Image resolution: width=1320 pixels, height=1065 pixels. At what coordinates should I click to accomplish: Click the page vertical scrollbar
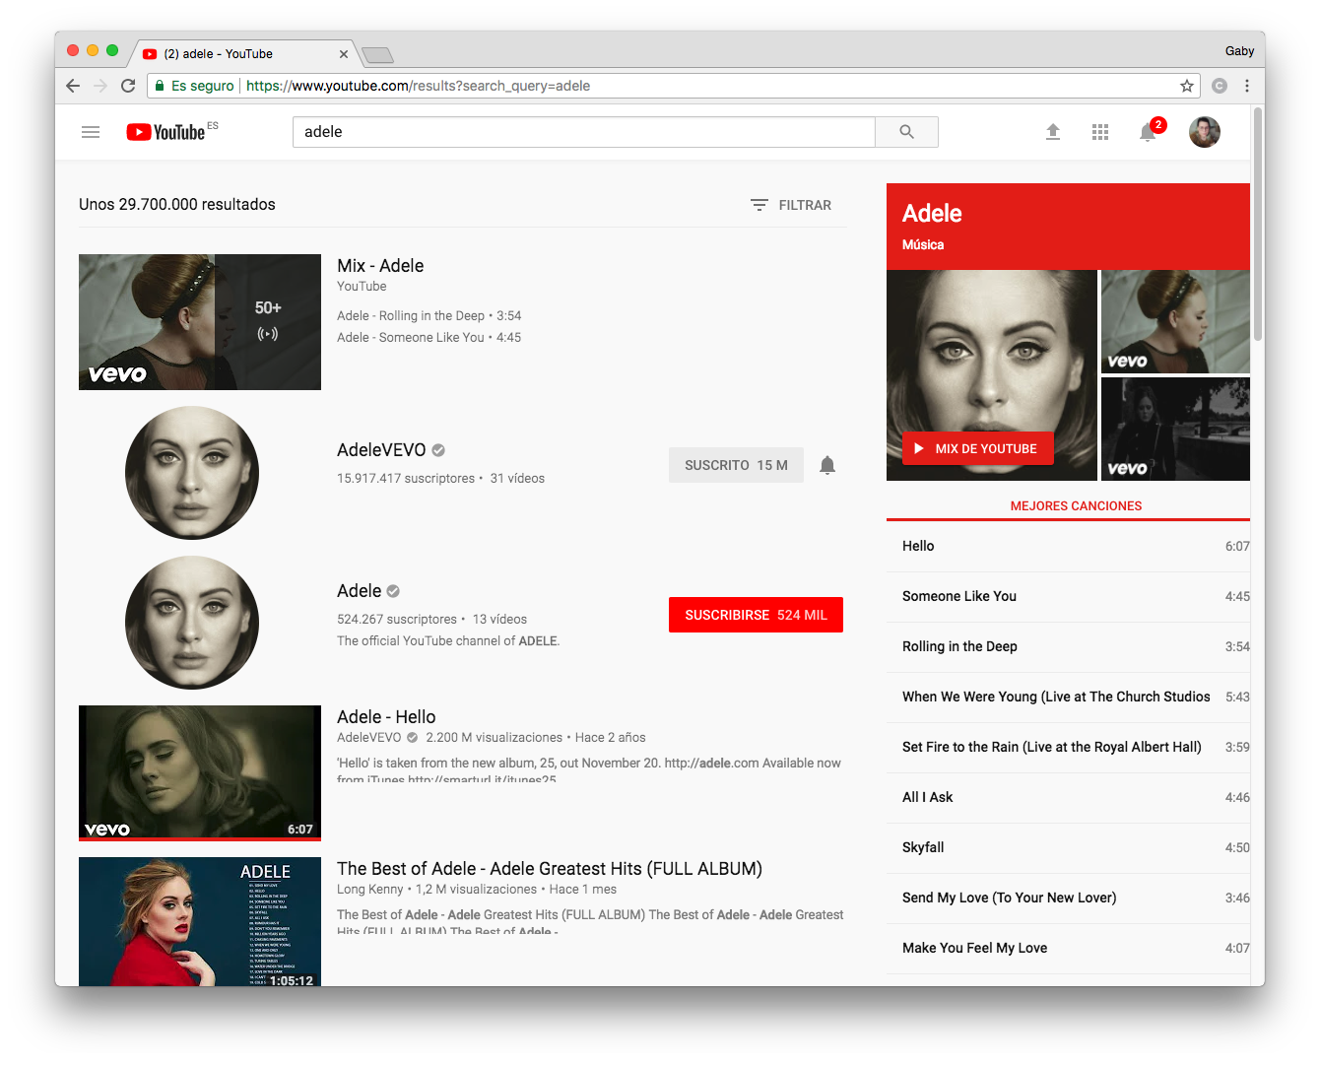coord(1258,225)
